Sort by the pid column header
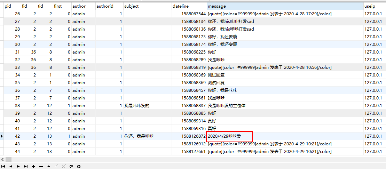The height and width of the screenshot is (169, 386). pyautogui.click(x=12, y=6)
